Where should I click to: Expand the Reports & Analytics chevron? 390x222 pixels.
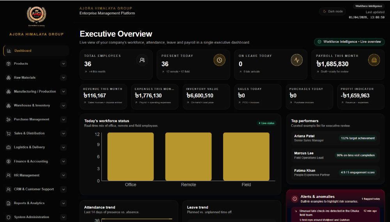(64, 203)
